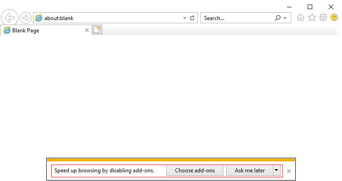Click the Choose add-ons button
Screen dimensions: 342x181
pyautogui.click(x=195, y=171)
